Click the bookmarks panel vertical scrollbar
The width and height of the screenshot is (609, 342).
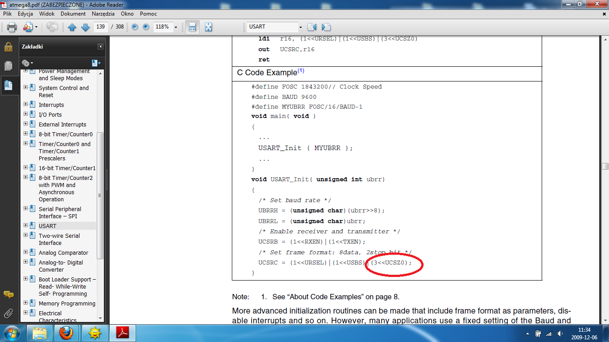coord(100,195)
